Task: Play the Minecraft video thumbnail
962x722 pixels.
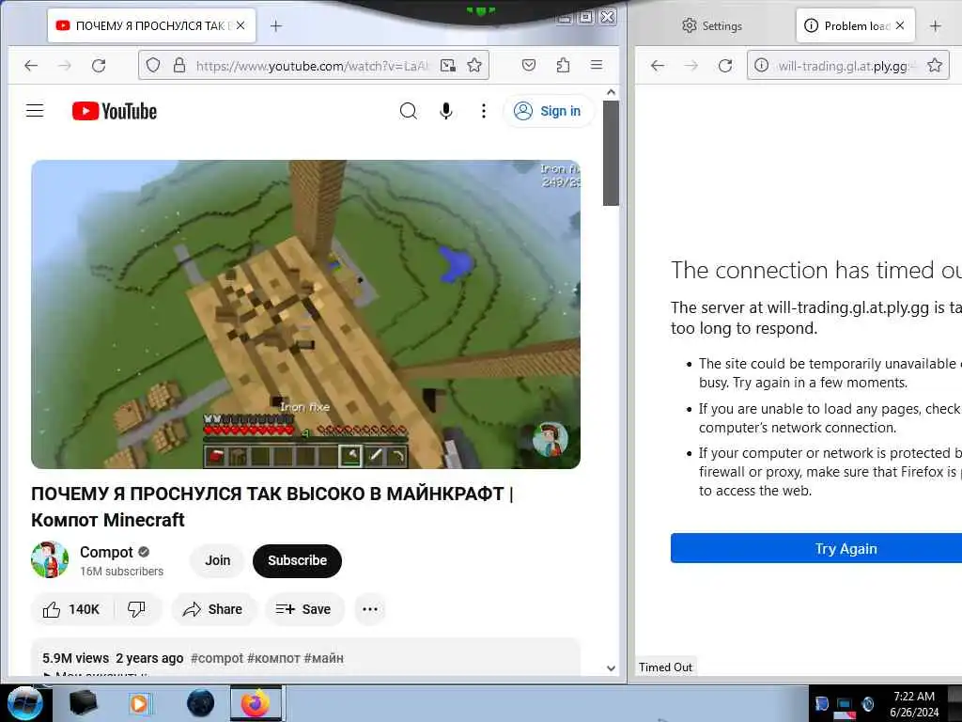Action: coord(305,314)
